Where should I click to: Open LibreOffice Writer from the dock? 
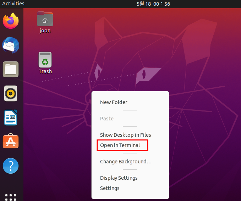(x=11, y=118)
